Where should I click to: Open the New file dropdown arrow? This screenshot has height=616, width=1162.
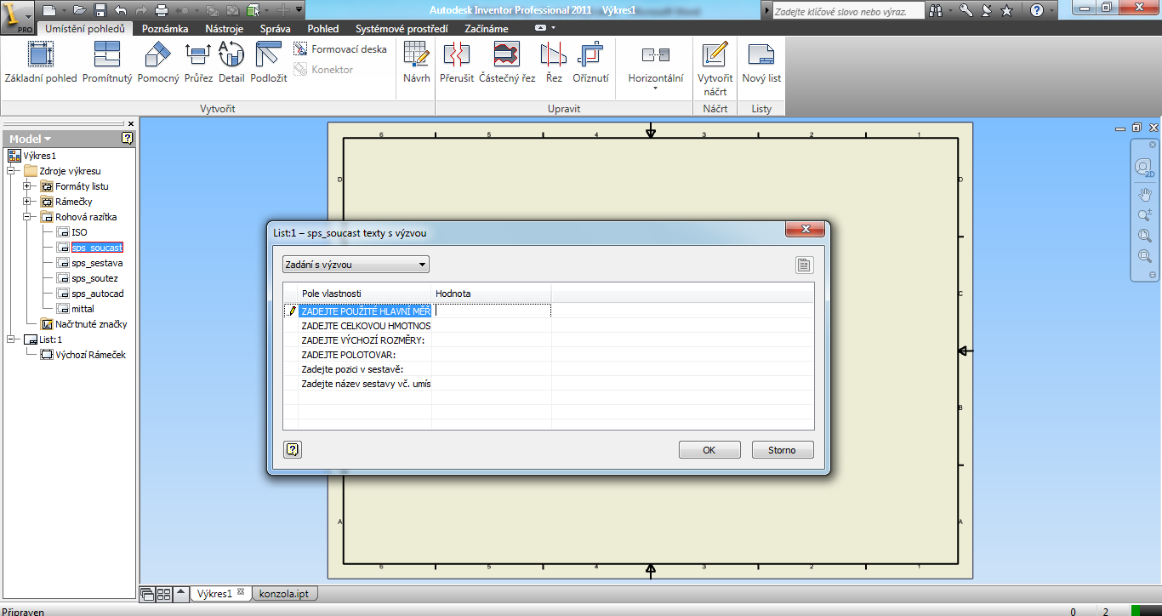point(62,10)
